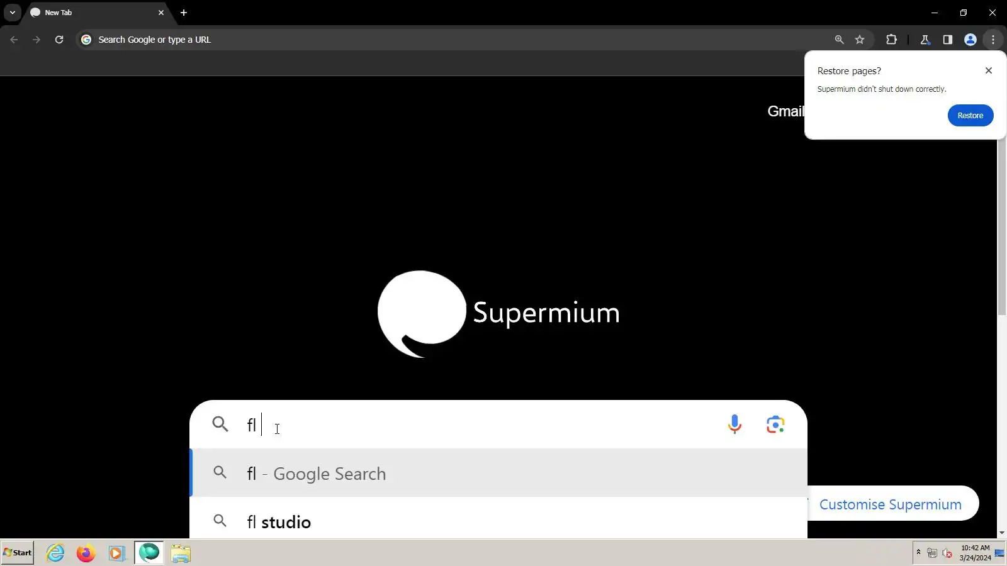Open the Extensions puzzle icon
This screenshot has height=566, width=1007.
[x=891, y=40]
